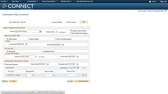Click the Add button
The width and height of the screenshot is (168, 94).
click(x=71, y=81)
